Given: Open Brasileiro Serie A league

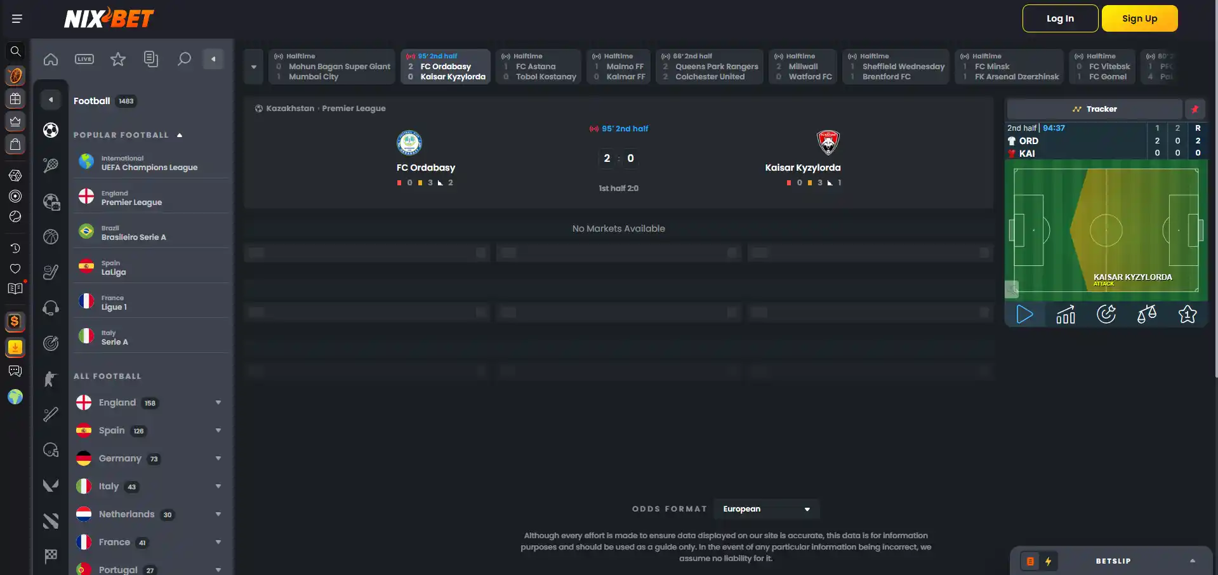Looking at the screenshot, I should [150, 233].
